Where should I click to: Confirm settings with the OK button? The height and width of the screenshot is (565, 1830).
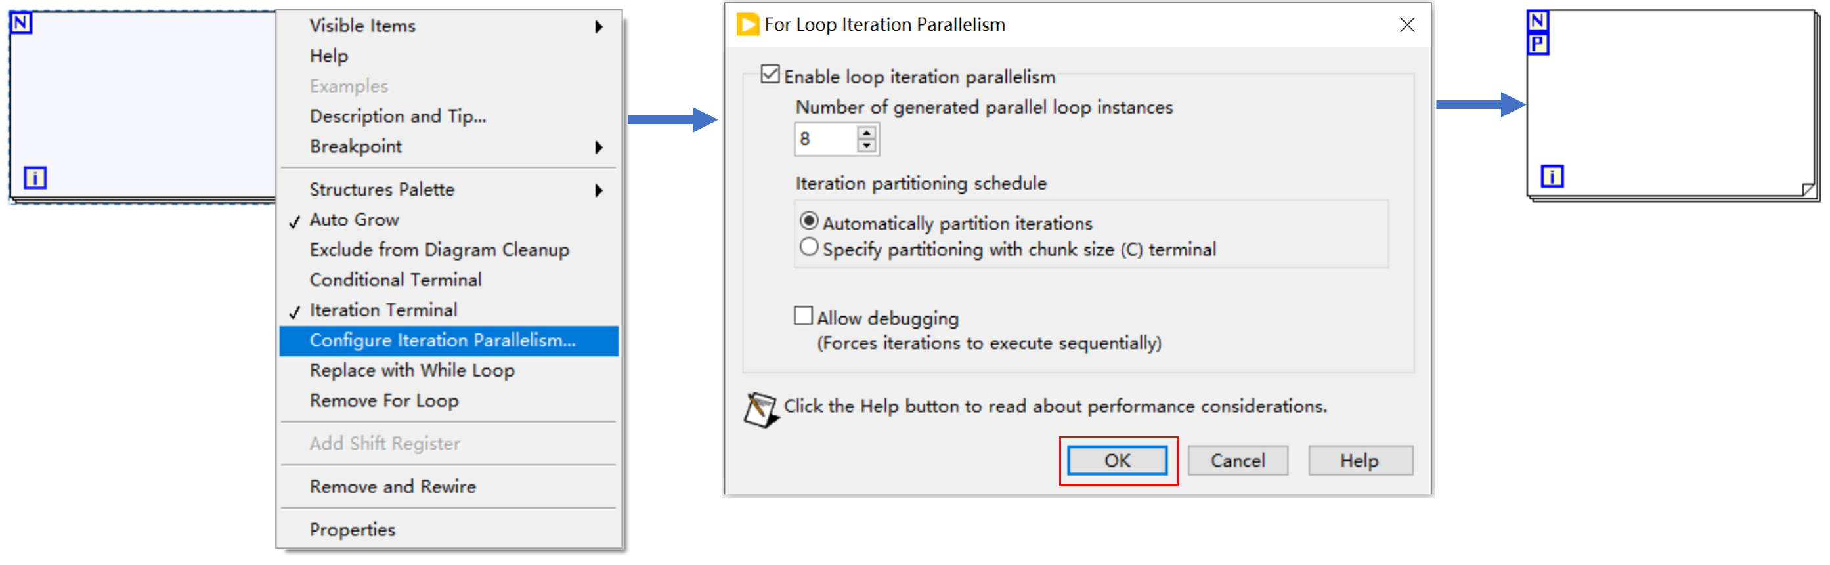[1117, 460]
